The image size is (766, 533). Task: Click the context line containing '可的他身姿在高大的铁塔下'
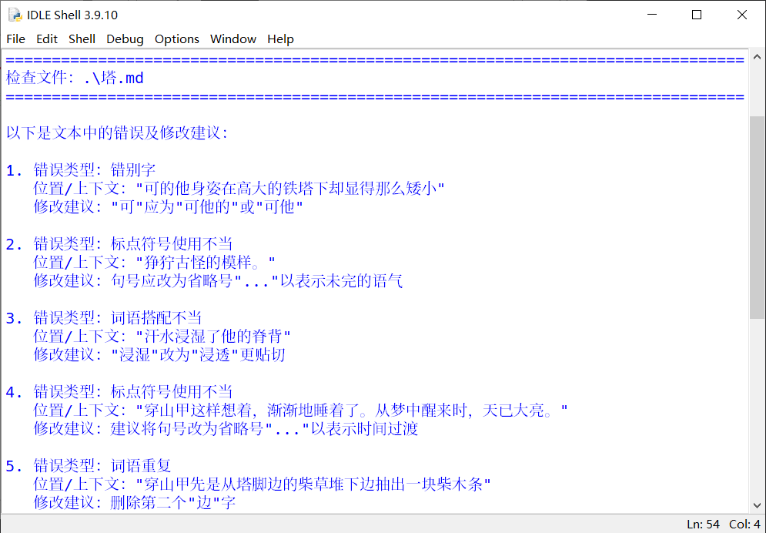tap(239, 188)
